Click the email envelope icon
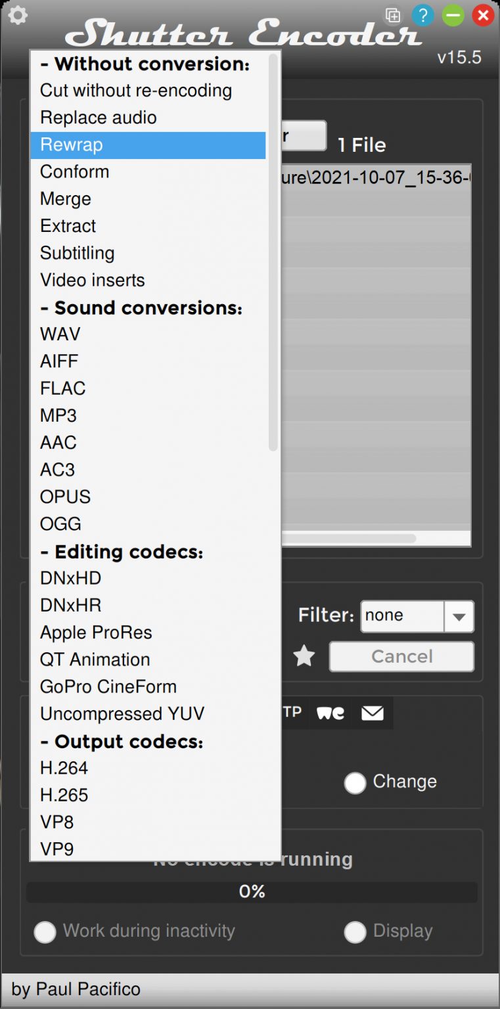Image resolution: width=500 pixels, height=1009 pixels. point(373,713)
